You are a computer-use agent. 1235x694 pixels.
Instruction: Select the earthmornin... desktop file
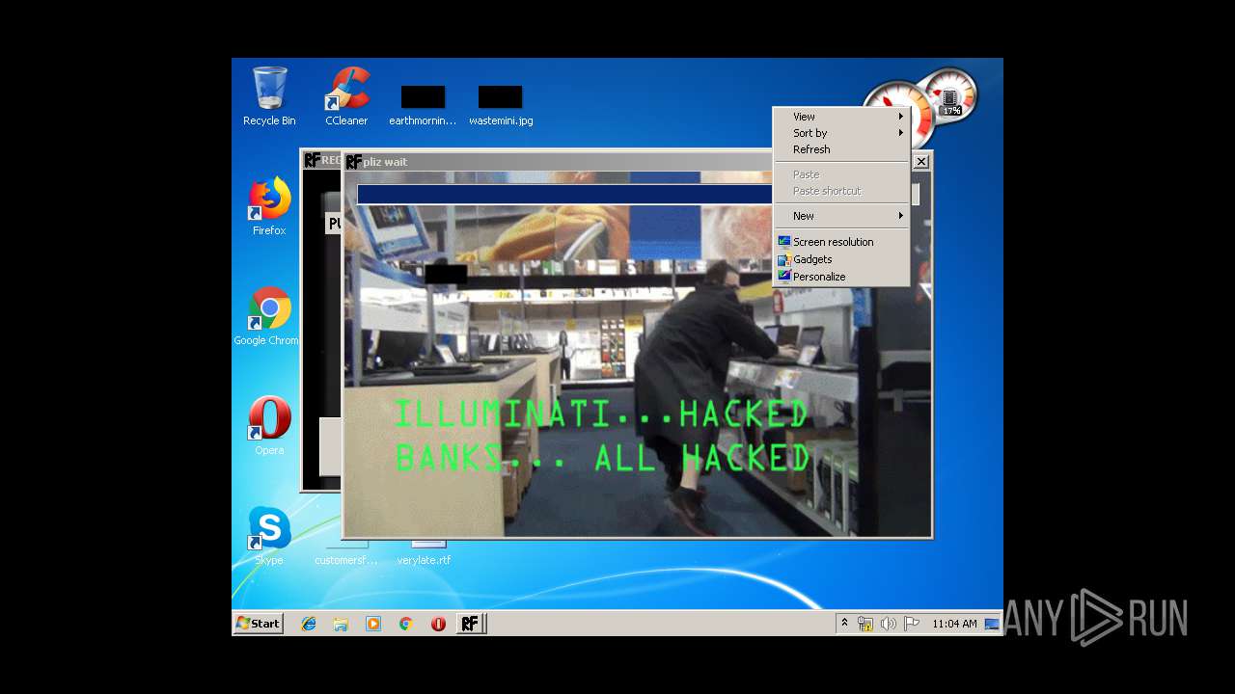pos(423,105)
